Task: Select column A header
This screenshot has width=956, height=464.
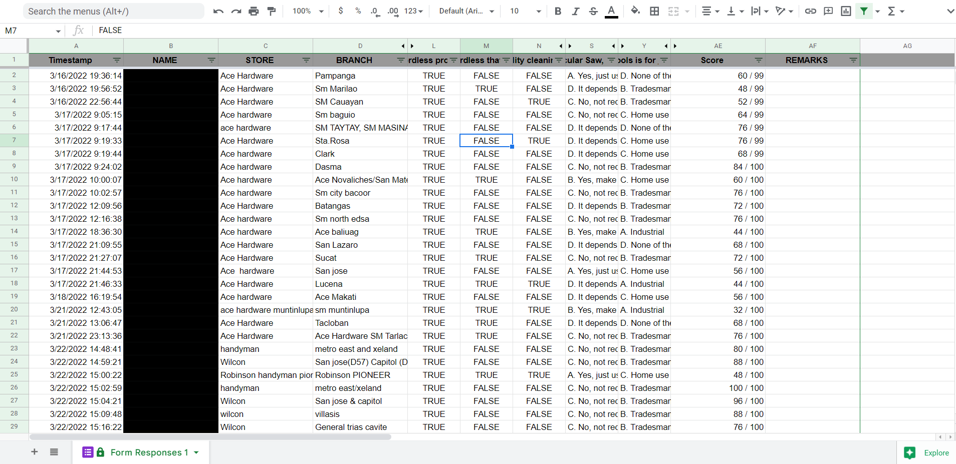Action: pyautogui.click(x=76, y=46)
